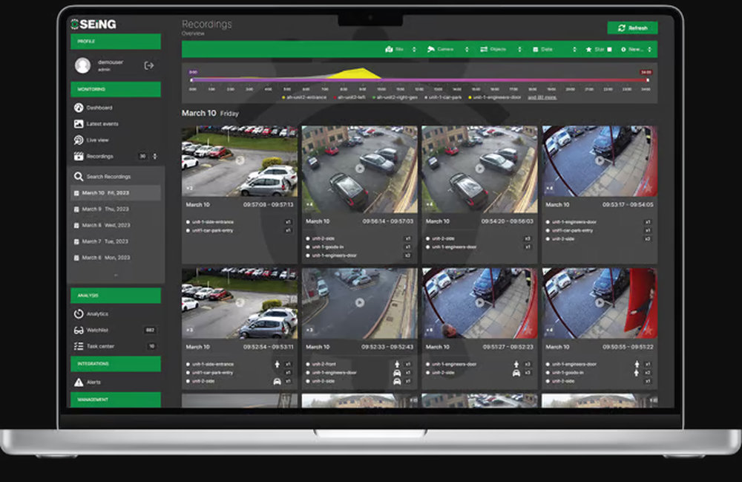Click the Search Recordings magnifier icon
Image resolution: width=742 pixels, height=482 pixels.
click(79, 177)
